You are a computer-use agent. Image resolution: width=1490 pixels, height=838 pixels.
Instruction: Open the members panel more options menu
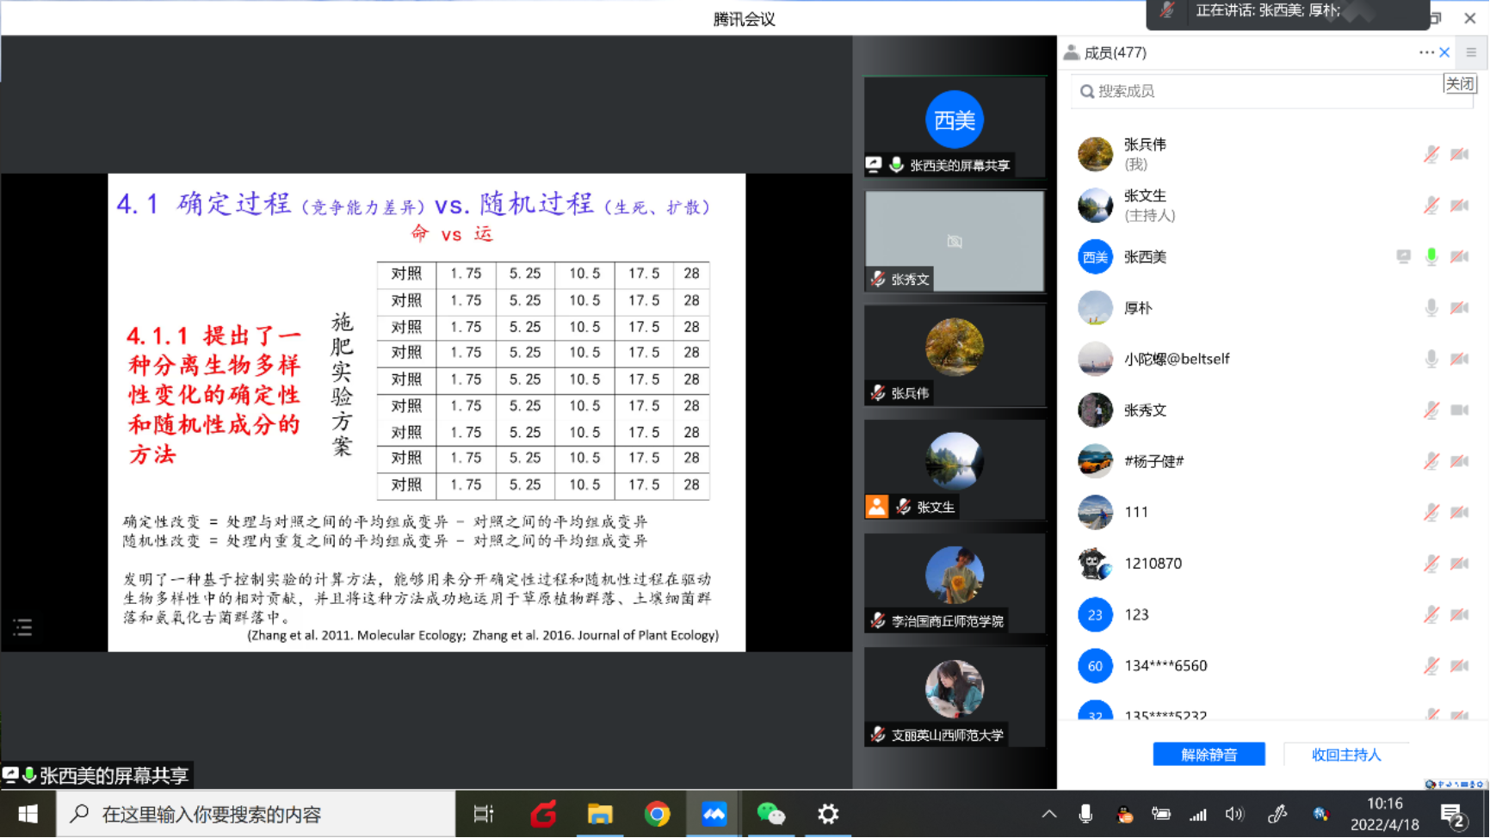point(1425,52)
